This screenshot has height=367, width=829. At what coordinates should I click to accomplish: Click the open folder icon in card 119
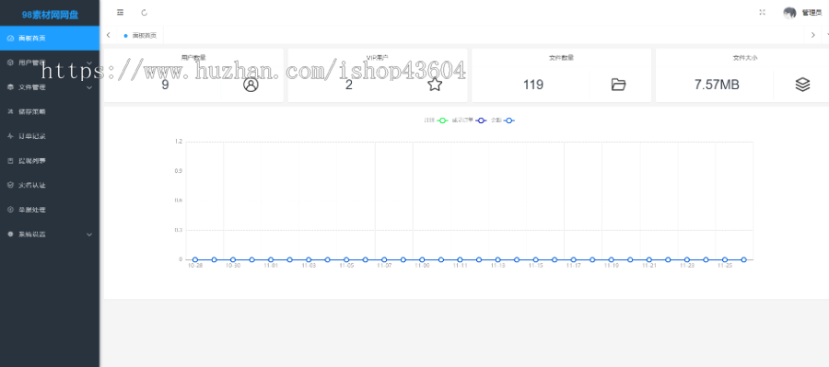619,85
